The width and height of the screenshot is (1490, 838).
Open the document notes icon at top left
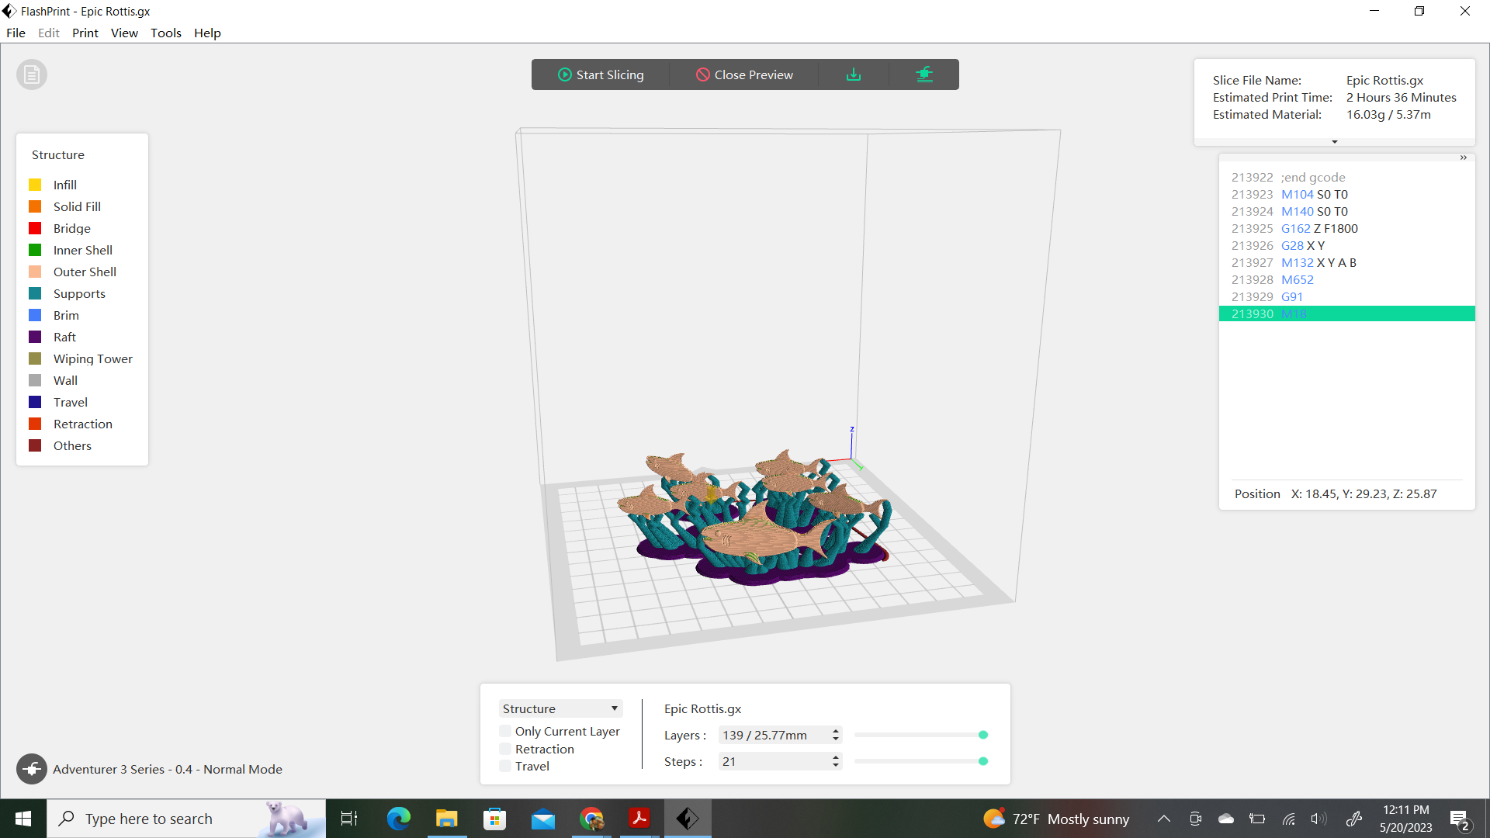coord(32,74)
